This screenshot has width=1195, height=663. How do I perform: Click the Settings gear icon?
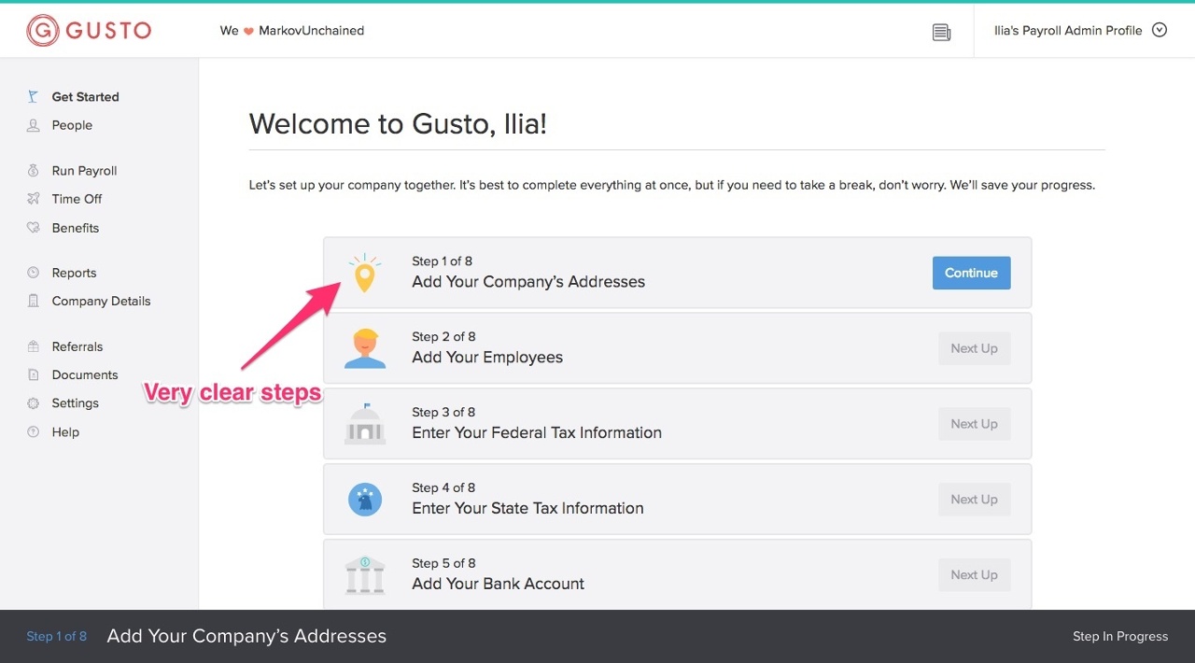tap(34, 403)
